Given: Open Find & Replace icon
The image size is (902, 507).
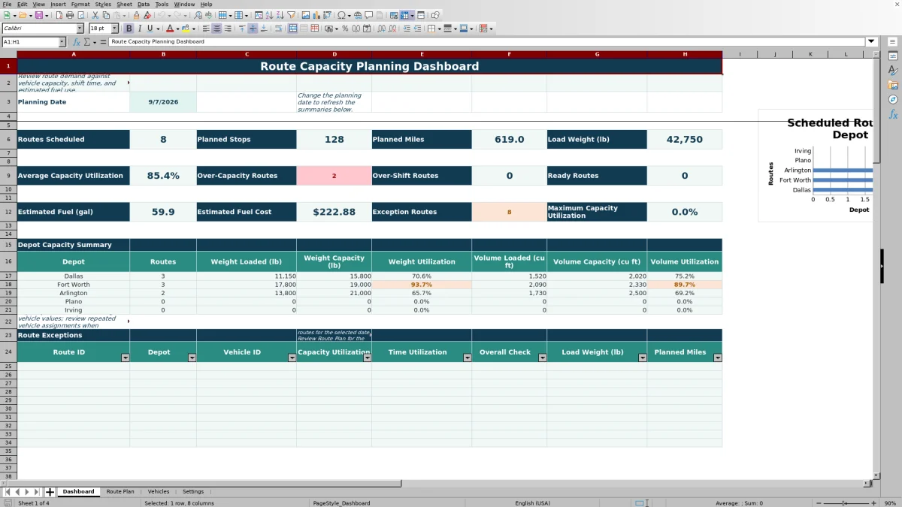Looking at the screenshot, I should (197, 15).
